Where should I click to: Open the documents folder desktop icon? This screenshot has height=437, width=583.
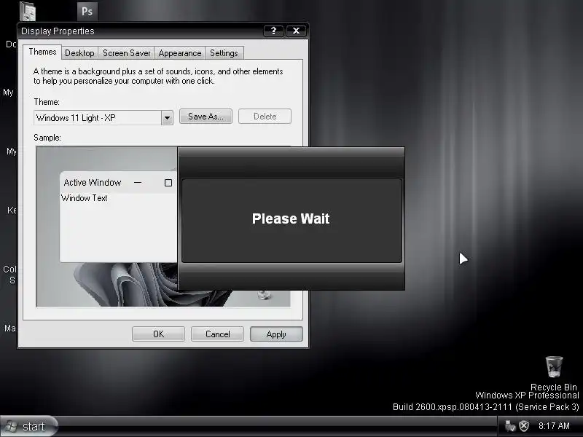pos(28,11)
